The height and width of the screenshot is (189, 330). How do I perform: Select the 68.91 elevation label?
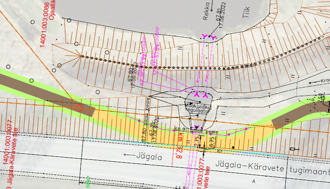pyautogui.click(x=181, y=129)
